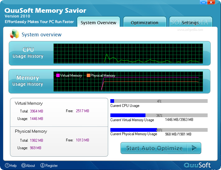The height and width of the screenshot is (170, 221).
Task: Click the Current Physical Memory Usage bar
Action: coord(159,130)
